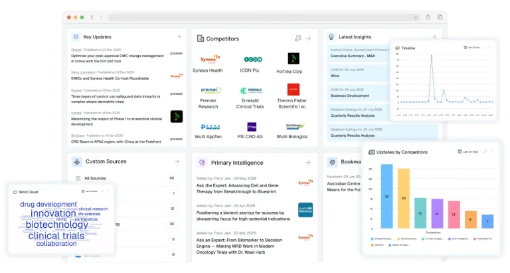The width and height of the screenshot is (510, 273).
Task: Open Australian Centre bookmark entry
Action: (344, 187)
